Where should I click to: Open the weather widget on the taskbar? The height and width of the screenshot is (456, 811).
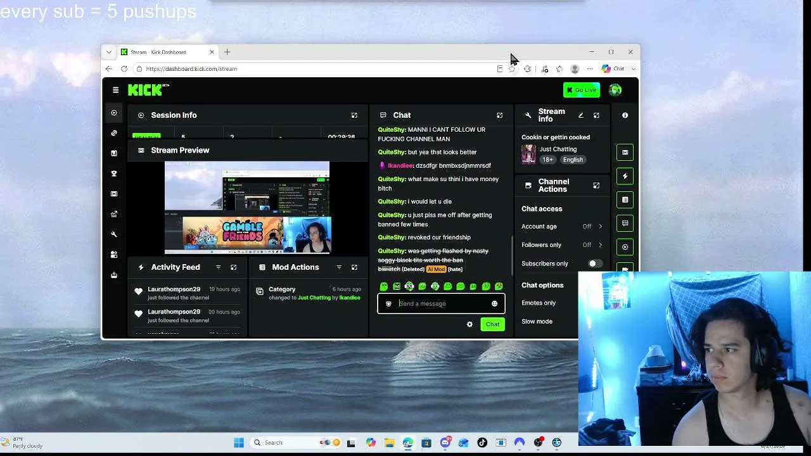(x=22, y=443)
